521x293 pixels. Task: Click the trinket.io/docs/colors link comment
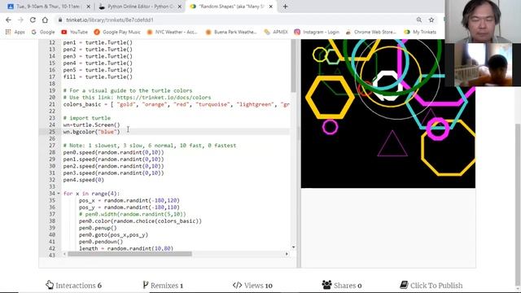pos(164,98)
